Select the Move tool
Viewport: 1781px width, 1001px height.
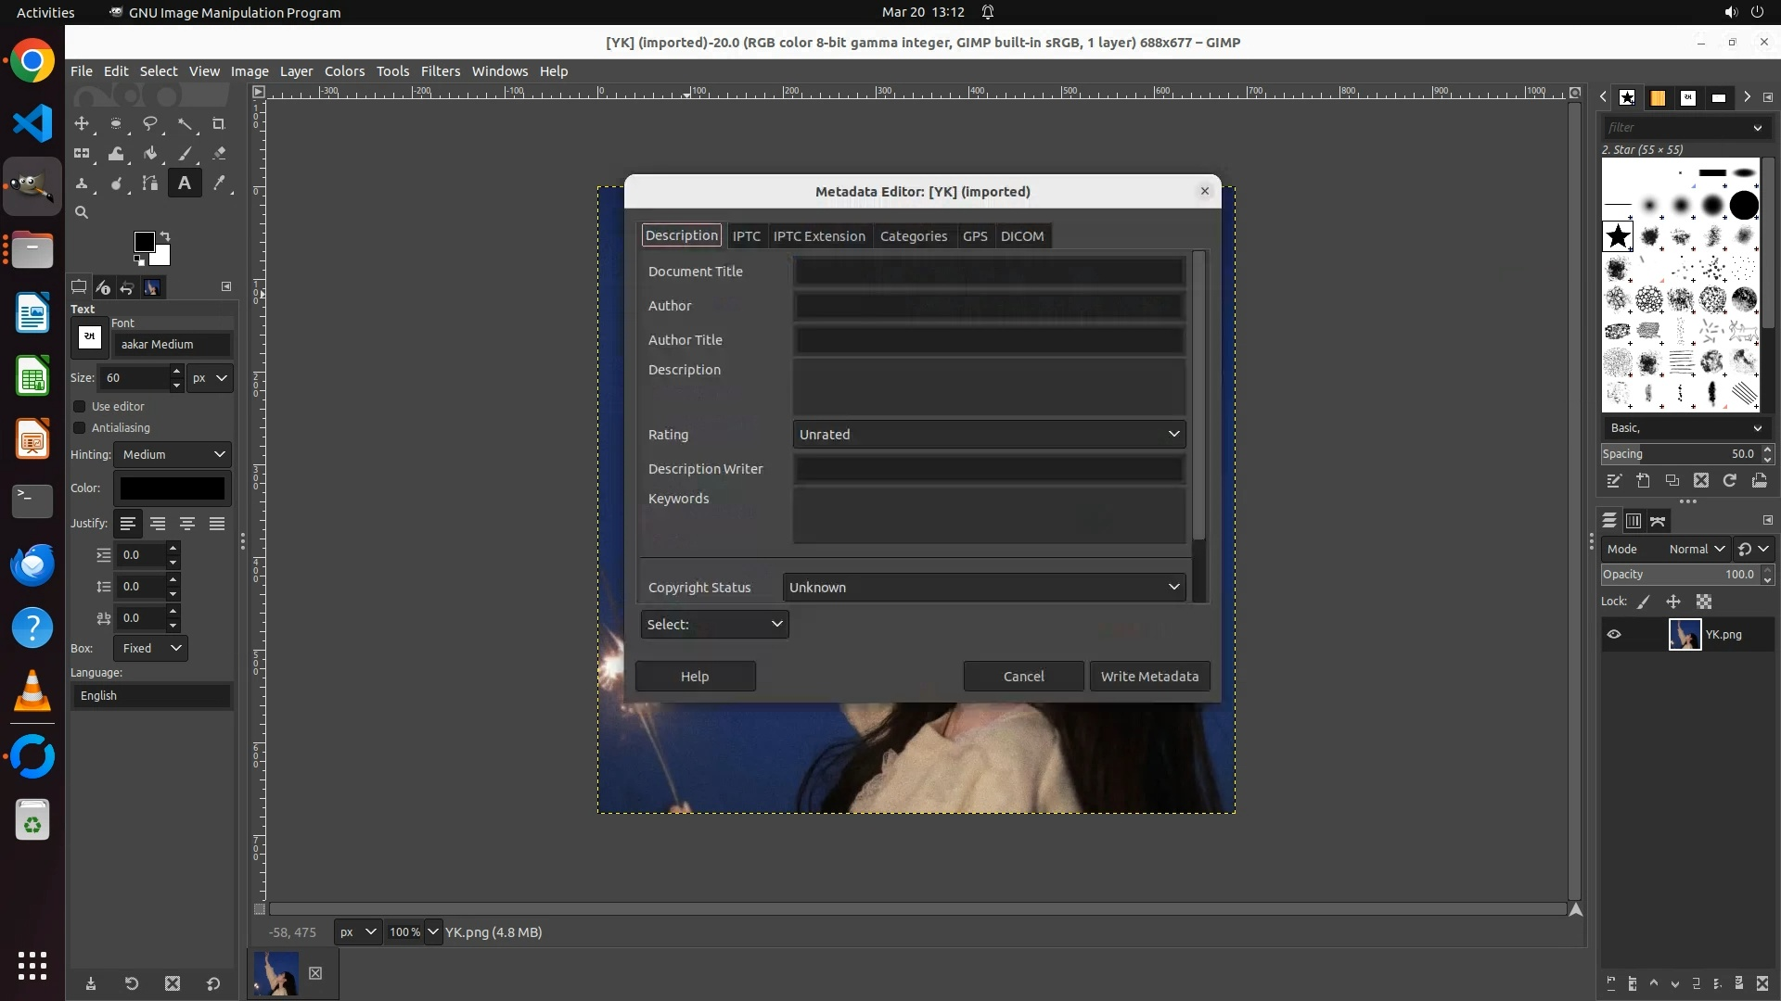(x=82, y=123)
